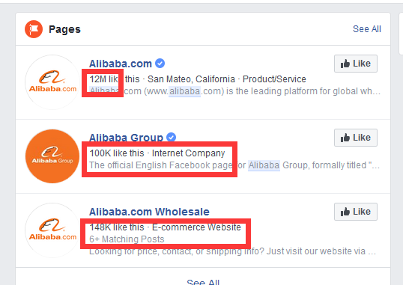Like the Alibaba.com Wholesale page
Image resolution: width=403 pixels, height=285 pixels.
click(x=356, y=212)
